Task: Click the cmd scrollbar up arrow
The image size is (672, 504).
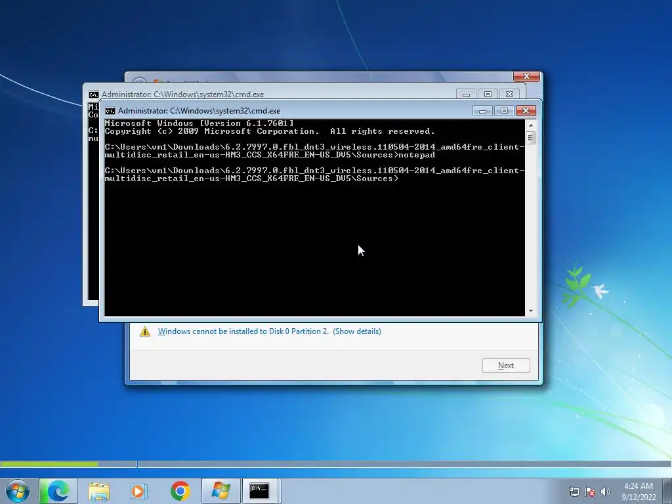Action: tap(530, 125)
